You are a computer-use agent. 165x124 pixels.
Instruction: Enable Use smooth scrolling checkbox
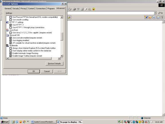click(x=11, y=20)
